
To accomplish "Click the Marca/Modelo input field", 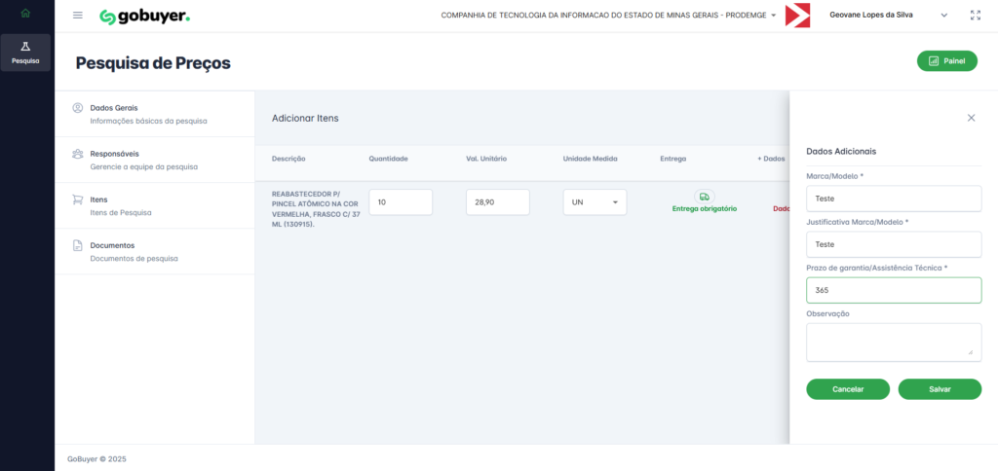I will pyautogui.click(x=894, y=199).
